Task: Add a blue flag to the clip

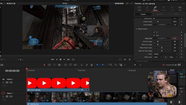Action: [x=97, y=65]
